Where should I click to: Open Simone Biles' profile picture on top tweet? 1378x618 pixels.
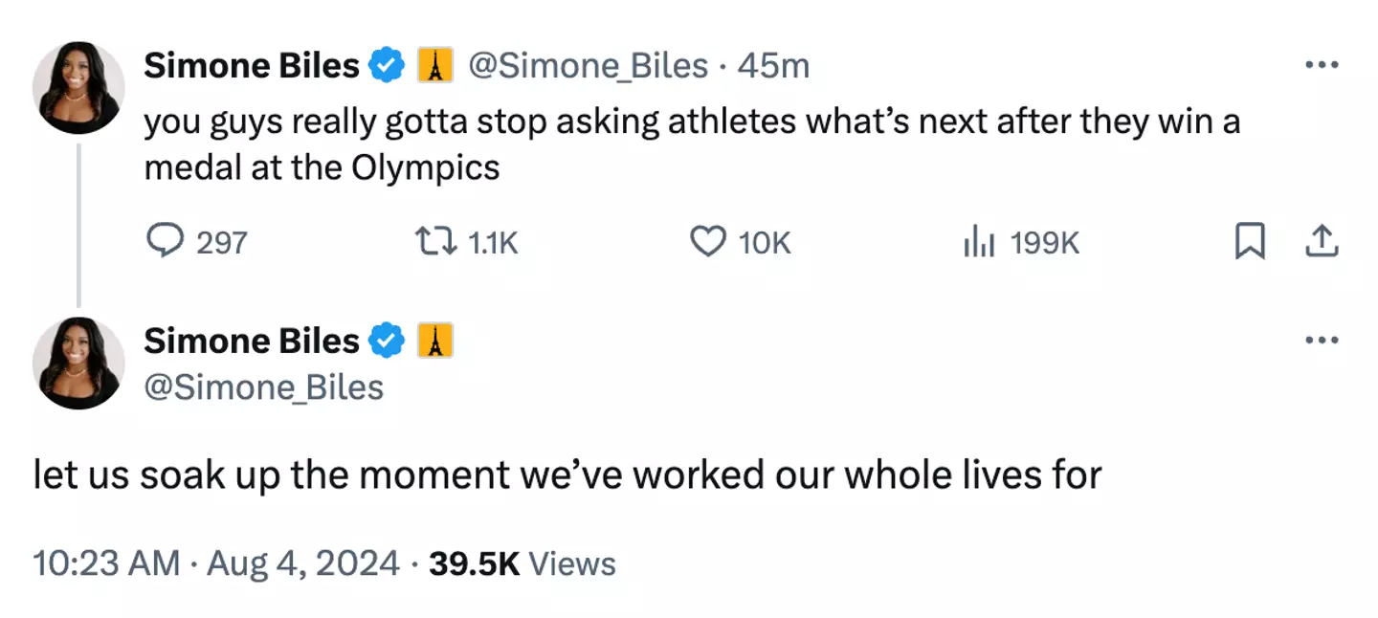(x=78, y=86)
